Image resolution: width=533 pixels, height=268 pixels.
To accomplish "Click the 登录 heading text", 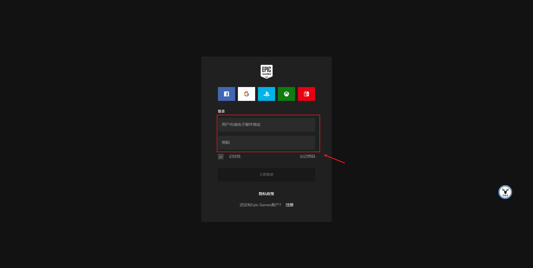I will (221, 111).
